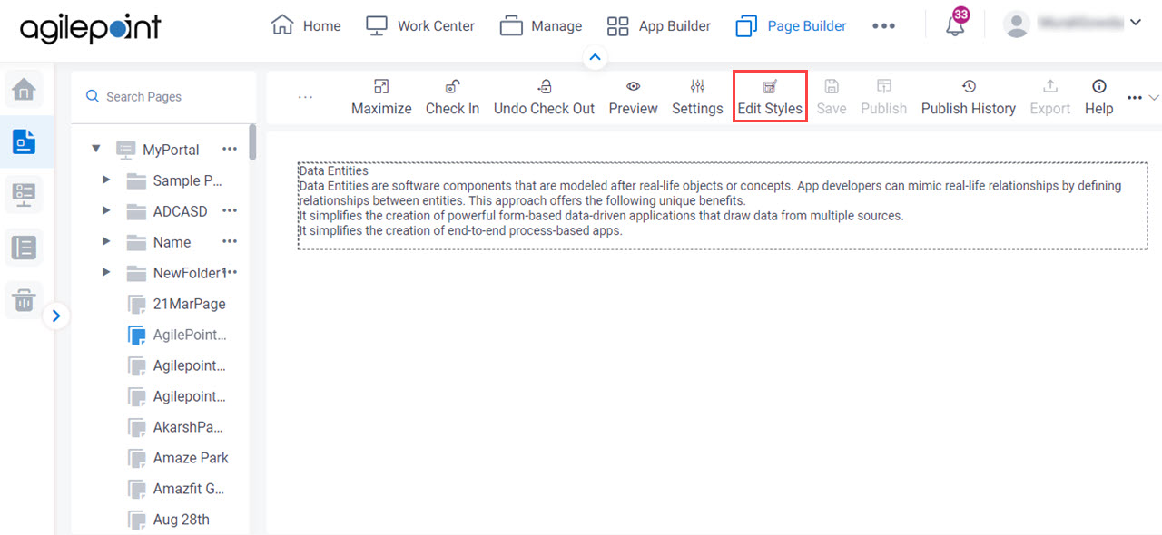This screenshot has height=535, width=1162.
Task: Open the trash icon in left sidebar
Action: click(x=24, y=299)
